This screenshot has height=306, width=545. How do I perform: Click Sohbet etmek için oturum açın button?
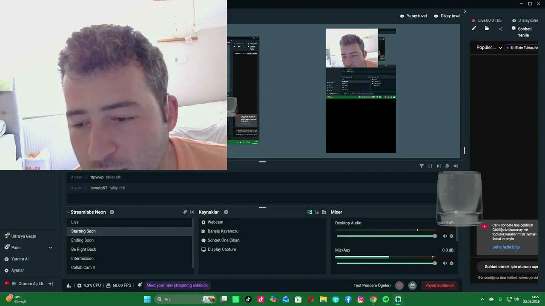(508, 267)
